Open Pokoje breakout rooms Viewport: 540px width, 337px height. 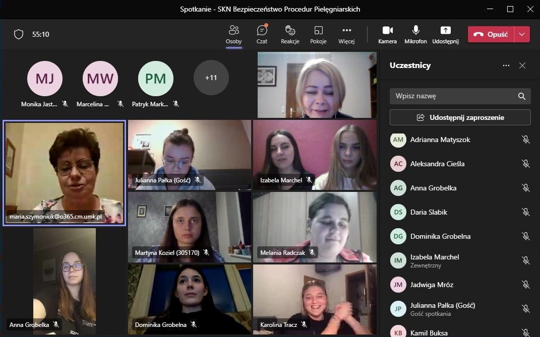point(318,34)
